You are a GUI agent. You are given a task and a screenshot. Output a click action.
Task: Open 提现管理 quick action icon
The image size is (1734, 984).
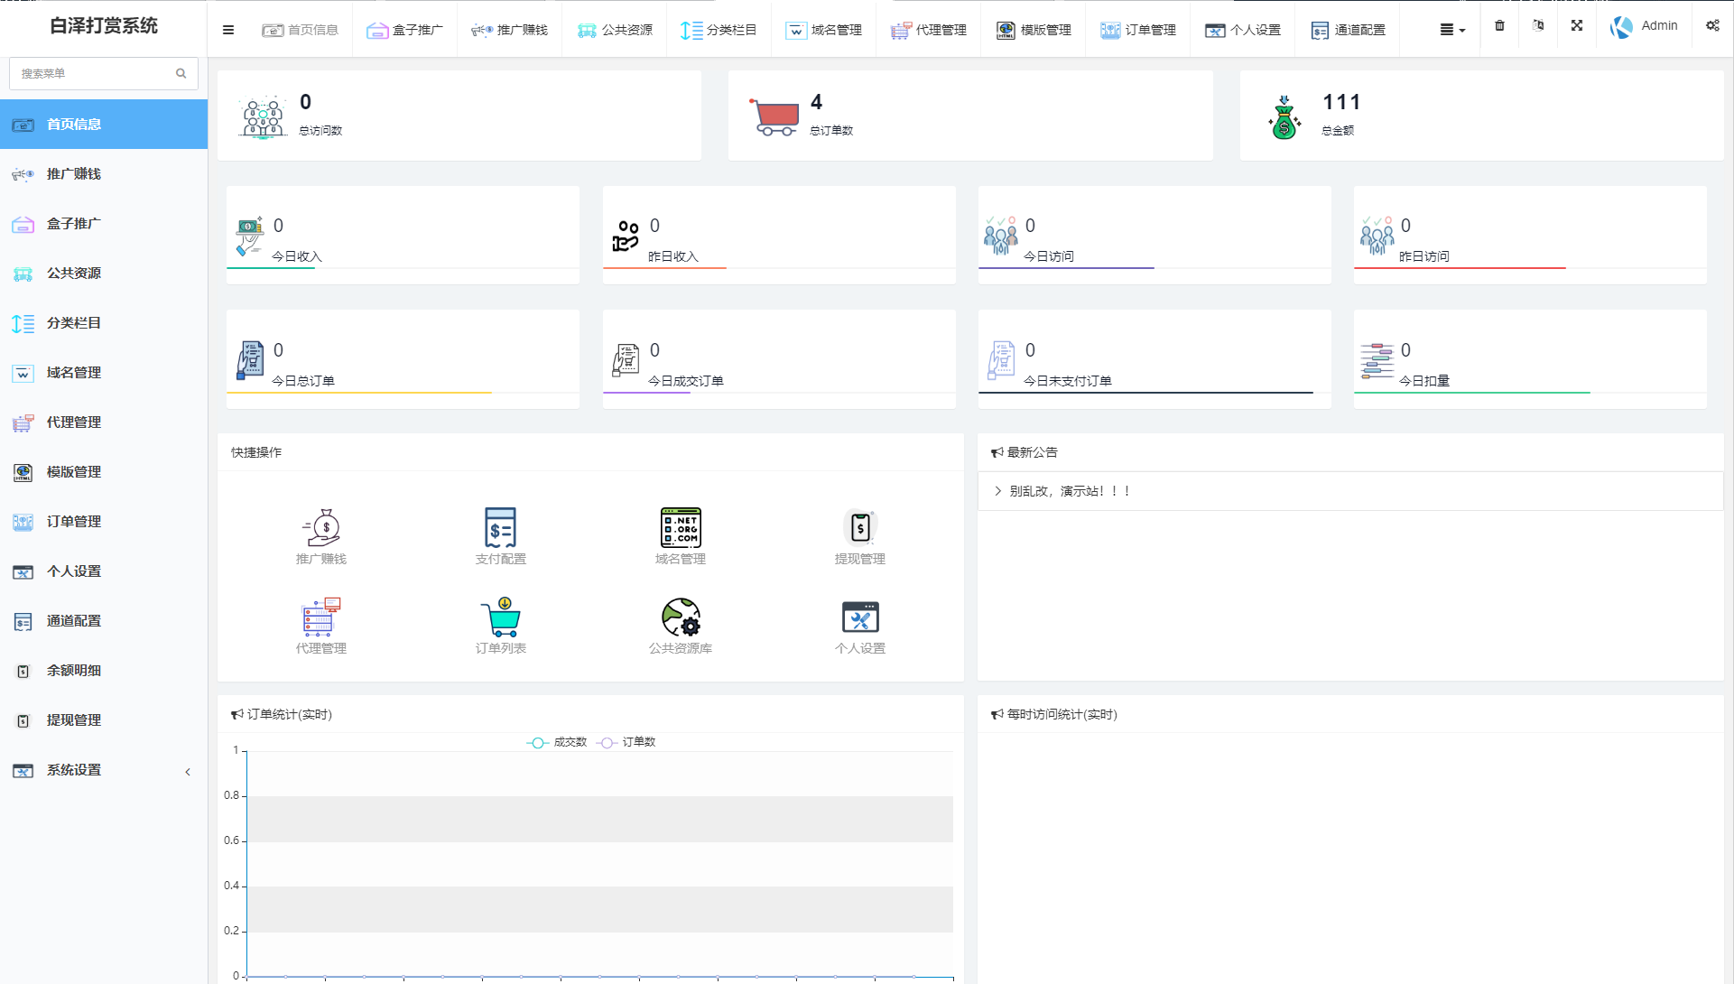(859, 528)
